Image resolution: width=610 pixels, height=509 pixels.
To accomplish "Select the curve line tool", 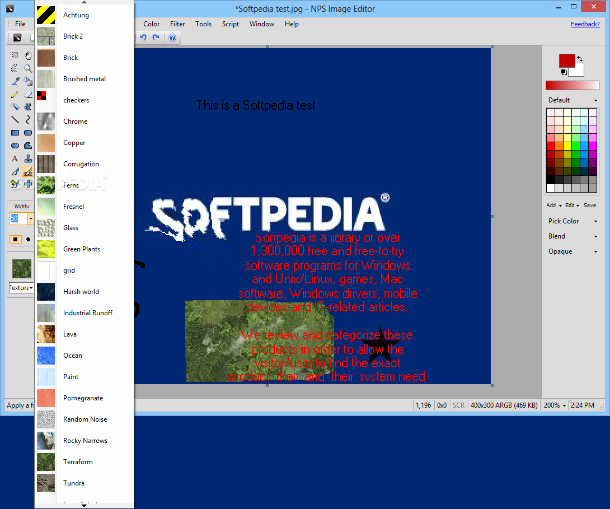I will pyautogui.click(x=28, y=119).
